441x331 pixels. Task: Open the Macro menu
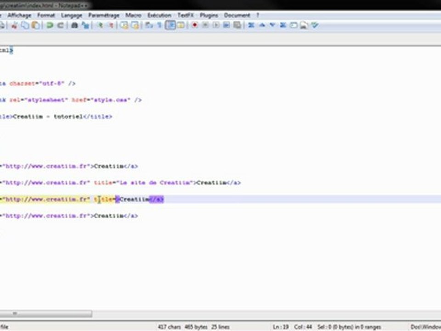coord(133,15)
